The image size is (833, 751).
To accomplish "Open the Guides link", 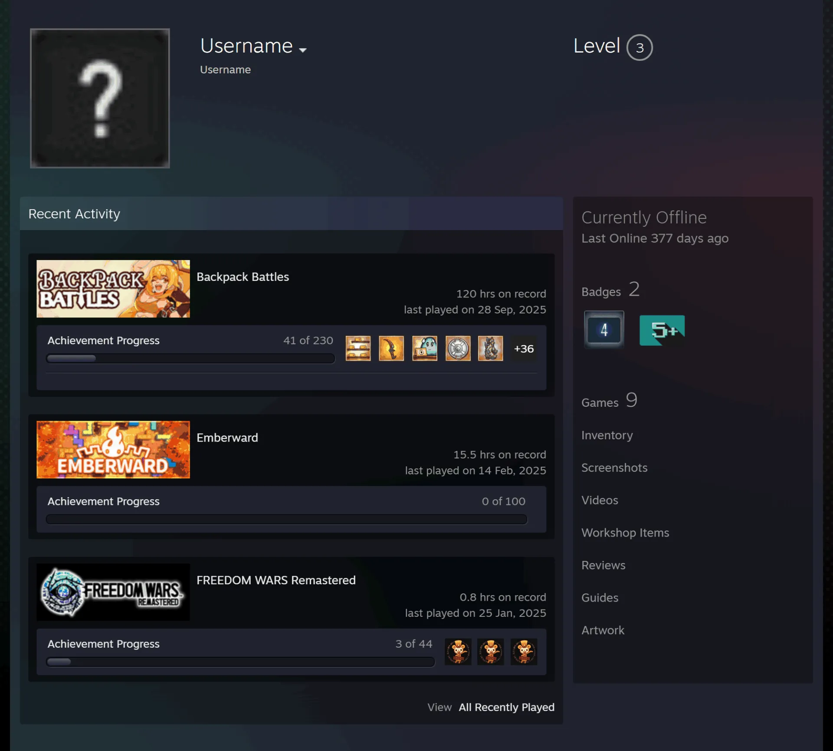I will [600, 598].
